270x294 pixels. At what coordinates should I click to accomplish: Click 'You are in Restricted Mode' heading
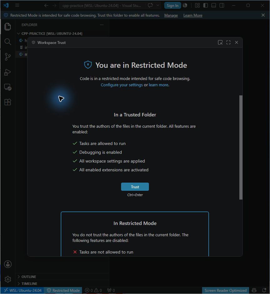[x=141, y=65]
